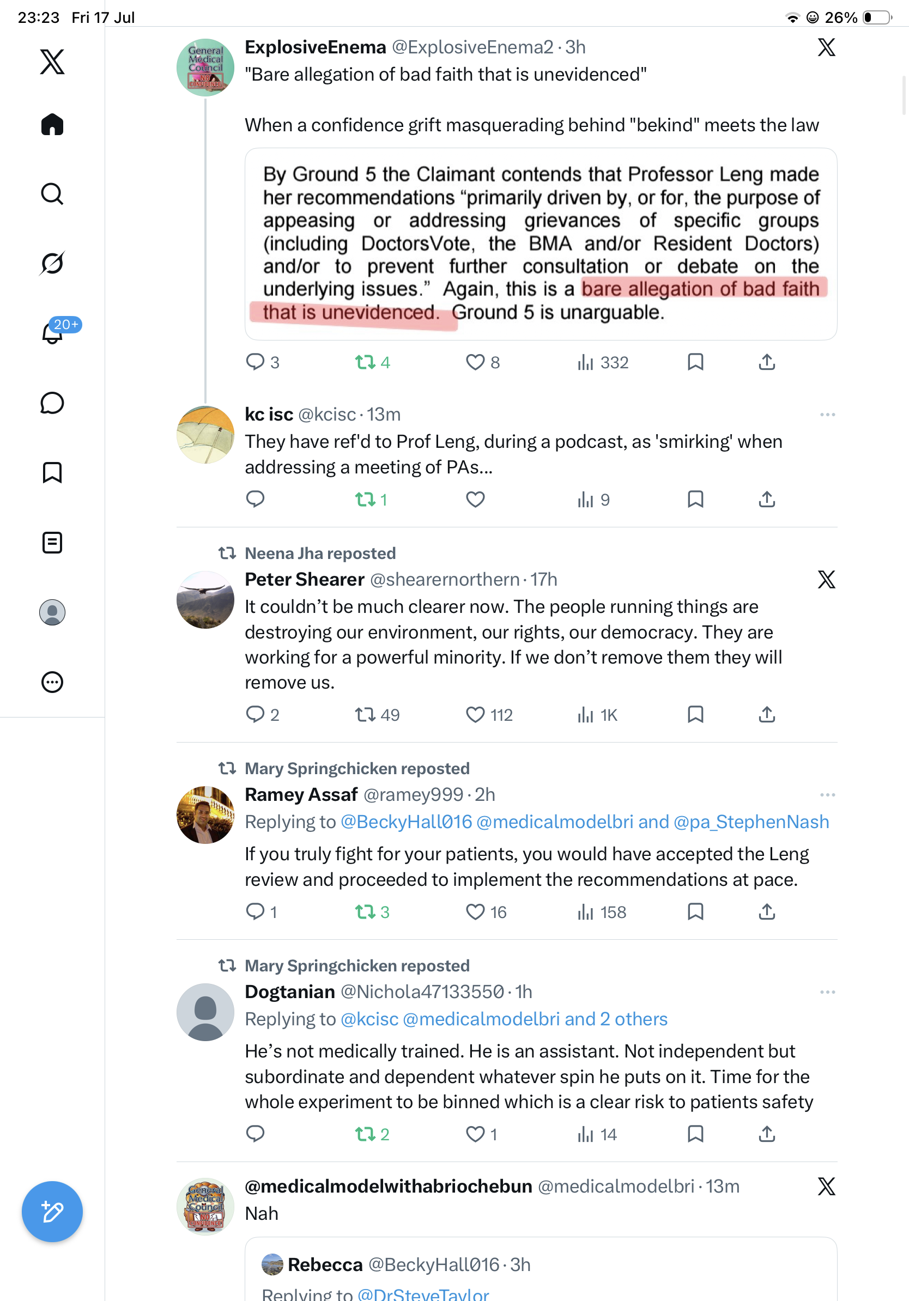Open the highlighted Ground 5 document image
The image size is (909, 1301).
[541, 244]
